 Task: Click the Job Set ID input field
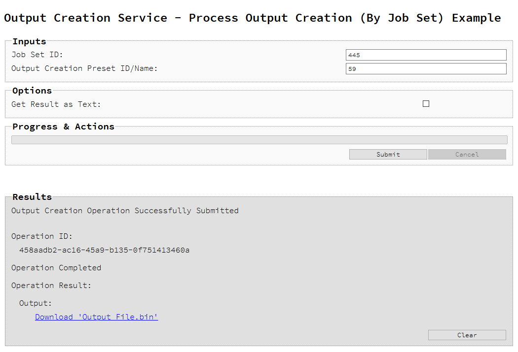point(426,55)
